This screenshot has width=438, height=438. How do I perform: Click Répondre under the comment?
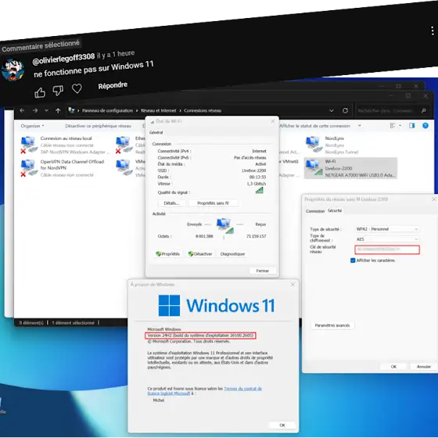[x=113, y=85]
